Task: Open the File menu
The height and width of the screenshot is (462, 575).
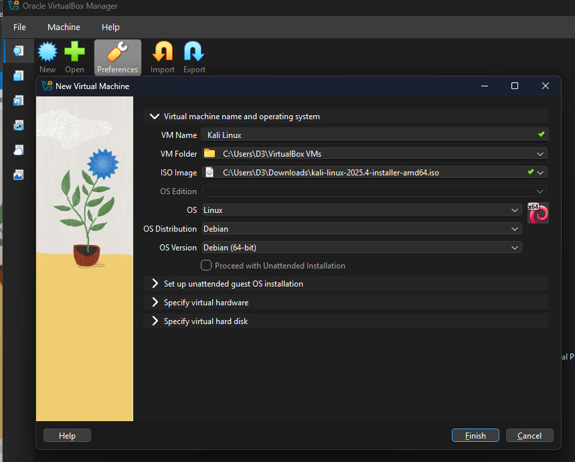Action: (x=19, y=27)
